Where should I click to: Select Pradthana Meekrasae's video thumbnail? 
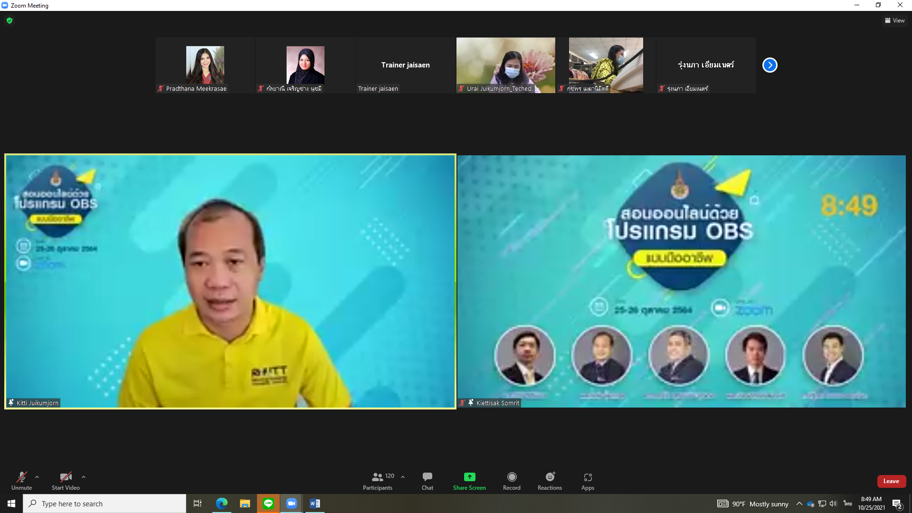click(x=205, y=65)
